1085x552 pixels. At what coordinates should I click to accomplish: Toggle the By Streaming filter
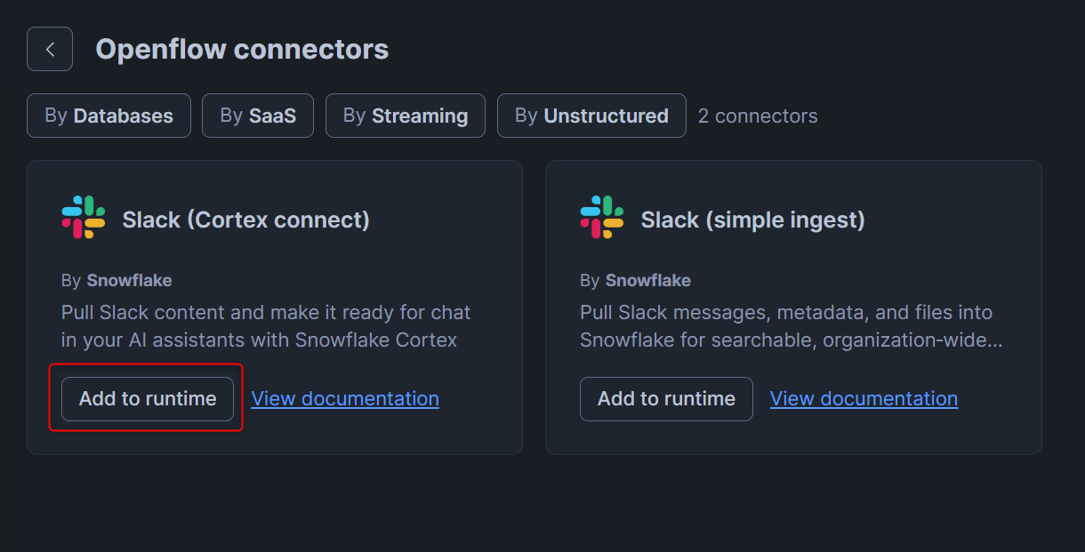pos(406,116)
